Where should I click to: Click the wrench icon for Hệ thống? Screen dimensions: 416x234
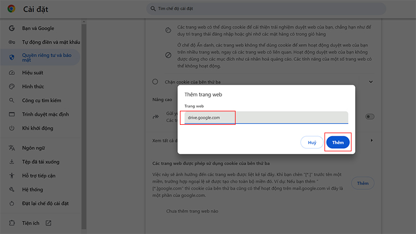11,189
